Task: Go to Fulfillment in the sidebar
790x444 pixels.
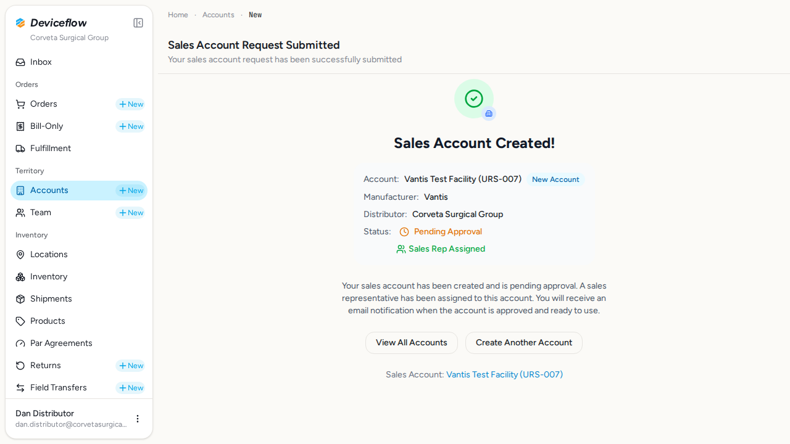Action: tap(79, 149)
